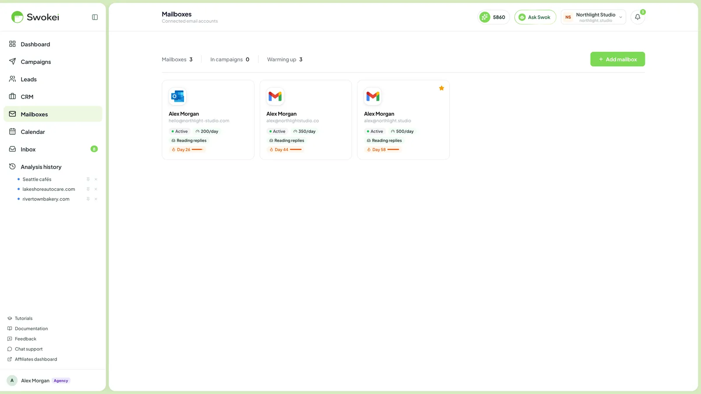Open the alex@northlightstudio.co mailbox card
This screenshot has width=701, height=394.
(x=306, y=120)
